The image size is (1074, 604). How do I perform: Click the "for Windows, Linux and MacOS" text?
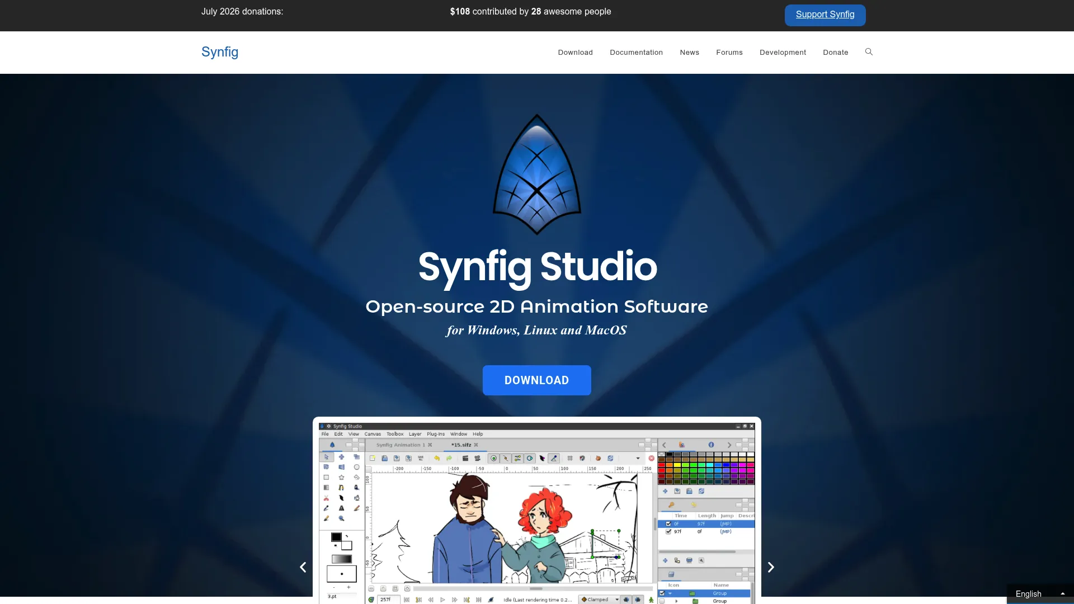click(536, 331)
